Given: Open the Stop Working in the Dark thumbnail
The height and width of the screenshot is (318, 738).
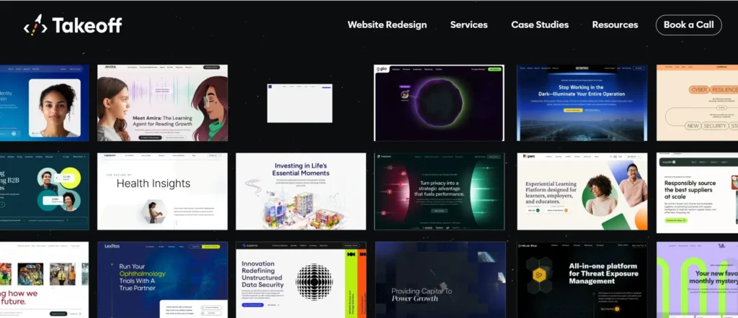Looking at the screenshot, I should click(582, 103).
